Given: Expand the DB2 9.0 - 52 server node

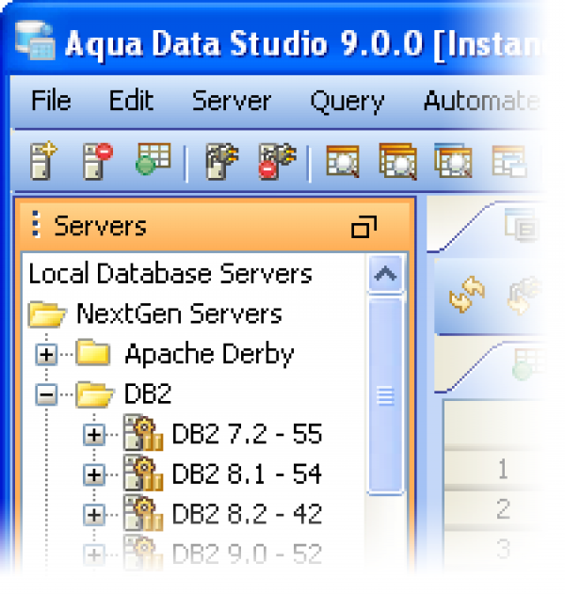Looking at the screenshot, I should (94, 555).
